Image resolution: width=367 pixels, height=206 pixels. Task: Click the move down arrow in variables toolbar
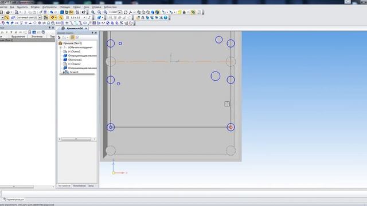click(15, 32)
